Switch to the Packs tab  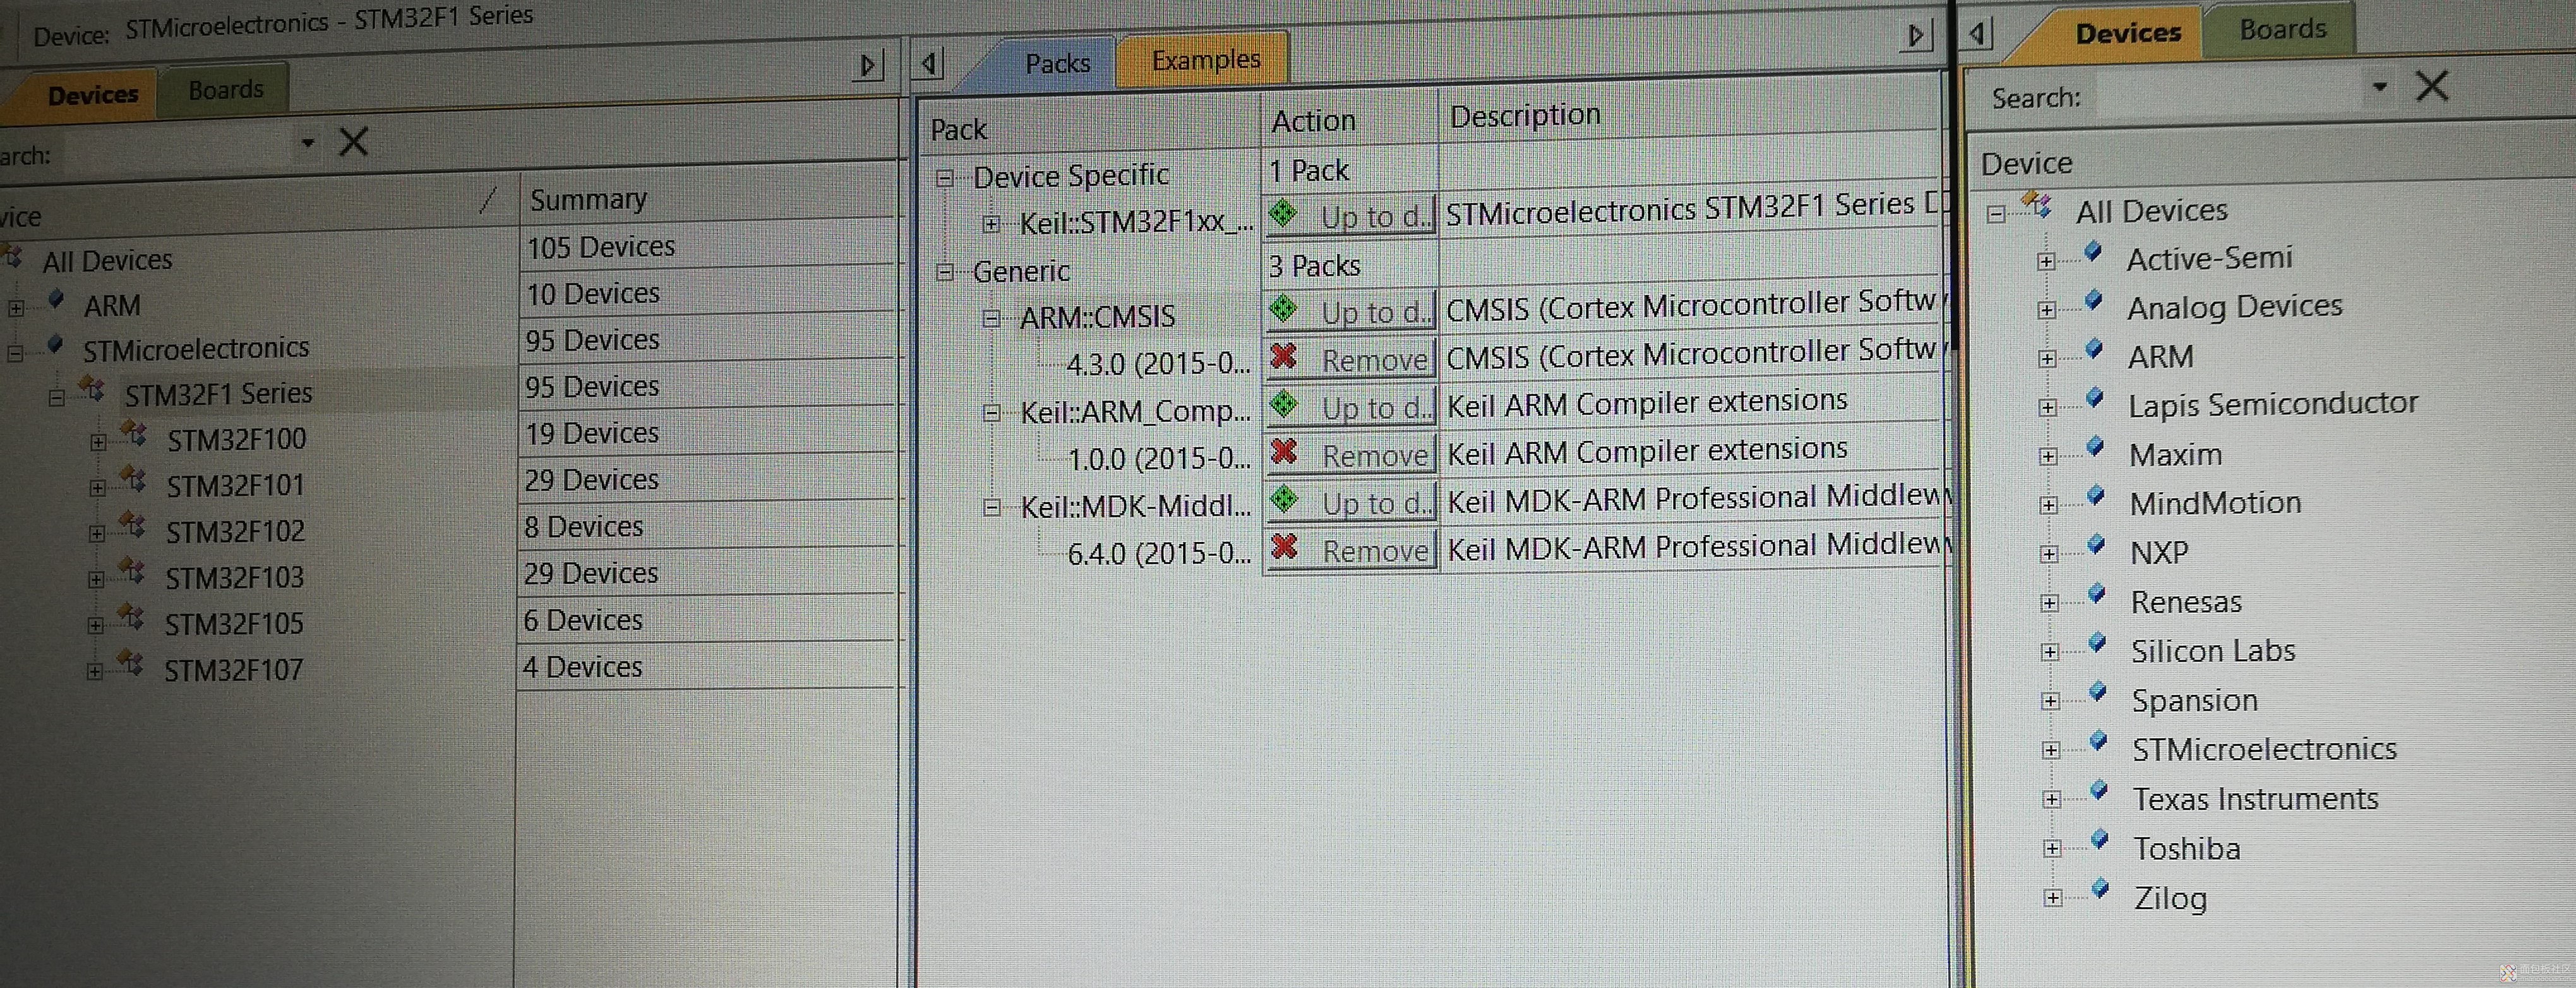coord(1057,64)
